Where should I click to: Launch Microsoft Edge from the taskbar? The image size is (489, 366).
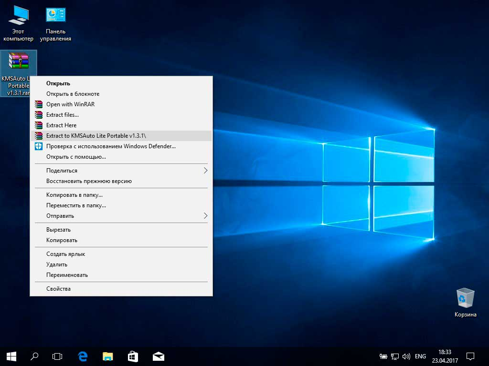pyautogui.click(x=83, y=356)
